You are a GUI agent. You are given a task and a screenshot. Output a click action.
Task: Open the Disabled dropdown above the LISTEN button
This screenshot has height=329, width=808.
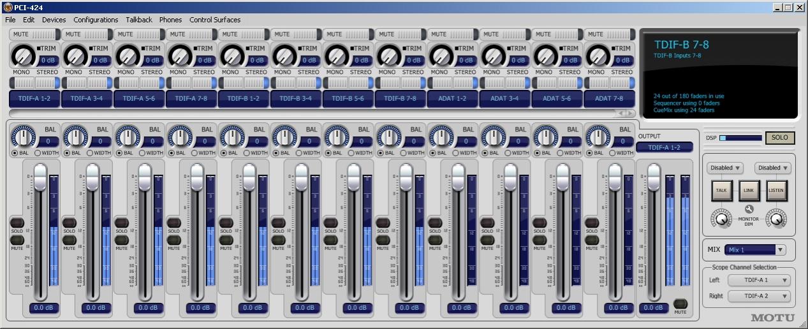click(773, 168)
